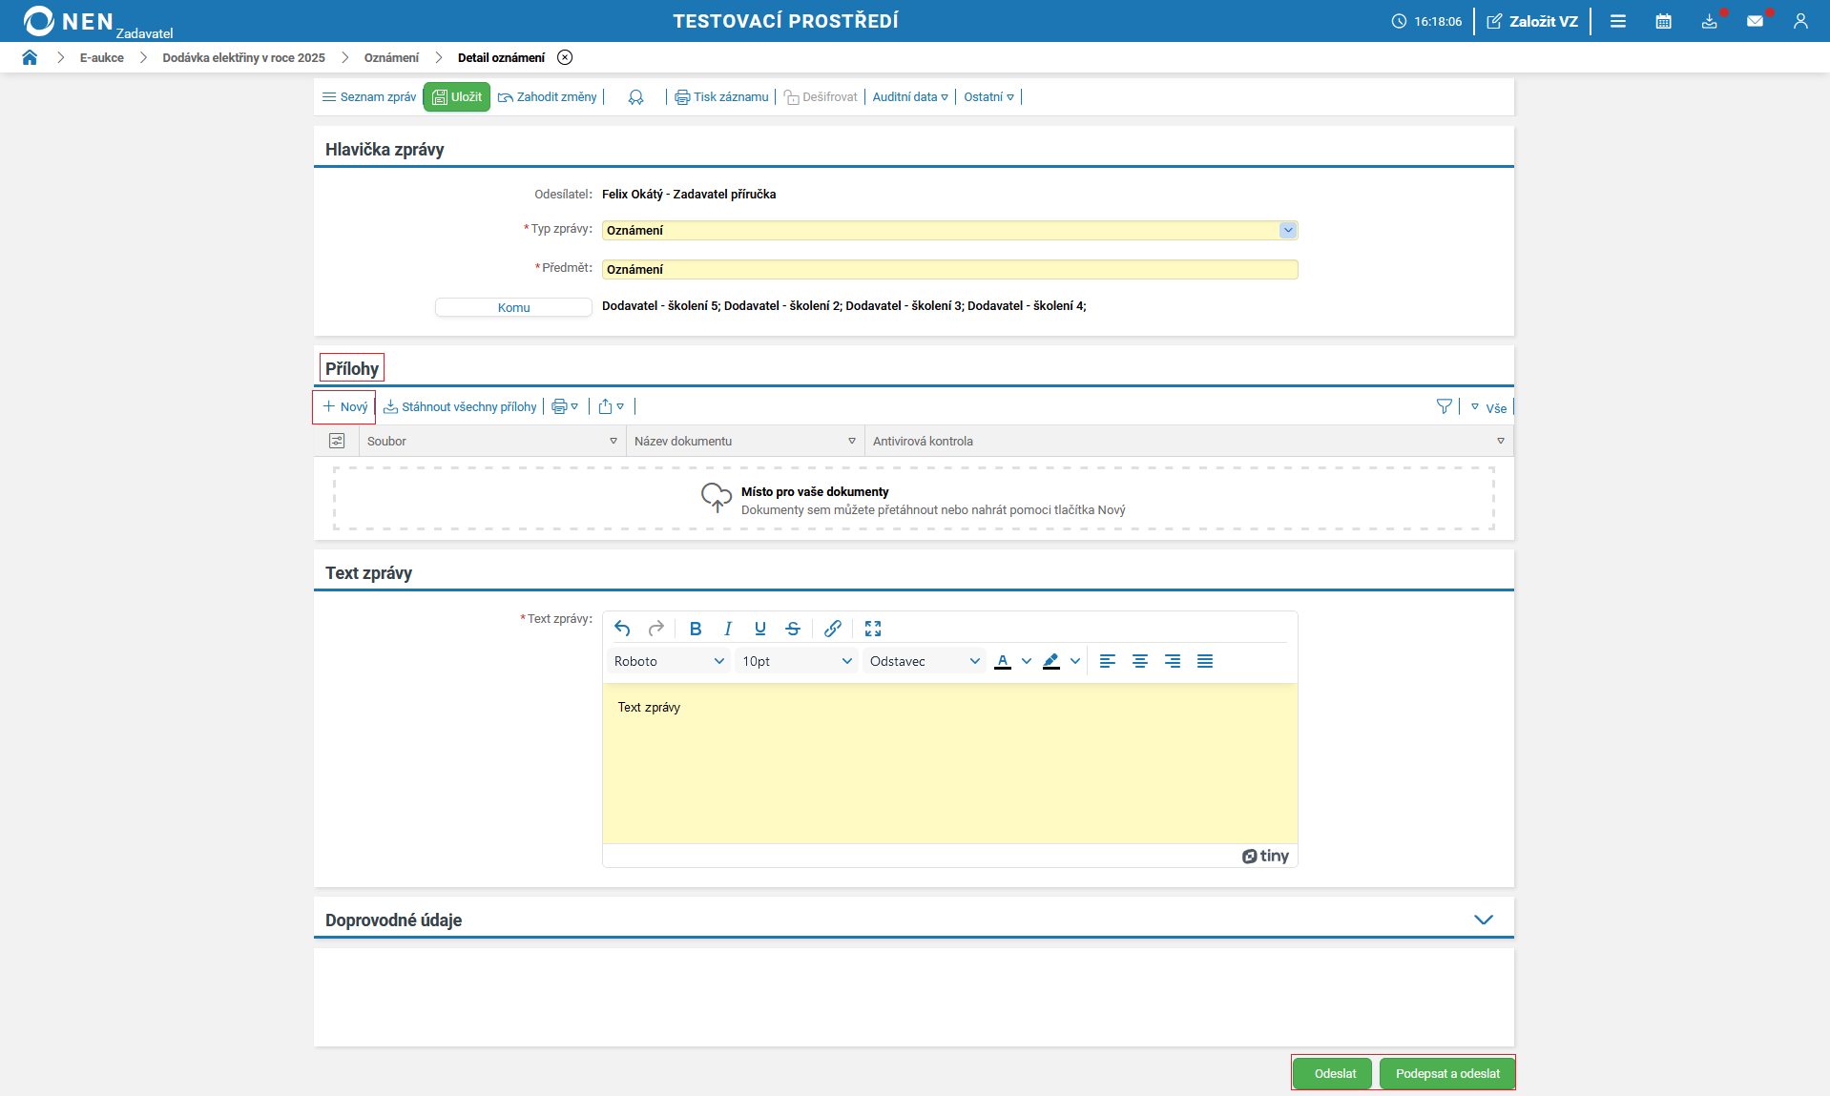Click the undo arrow in editor
The width and height of the screenshot is (1830, 1096).
[x=622, y=629]
